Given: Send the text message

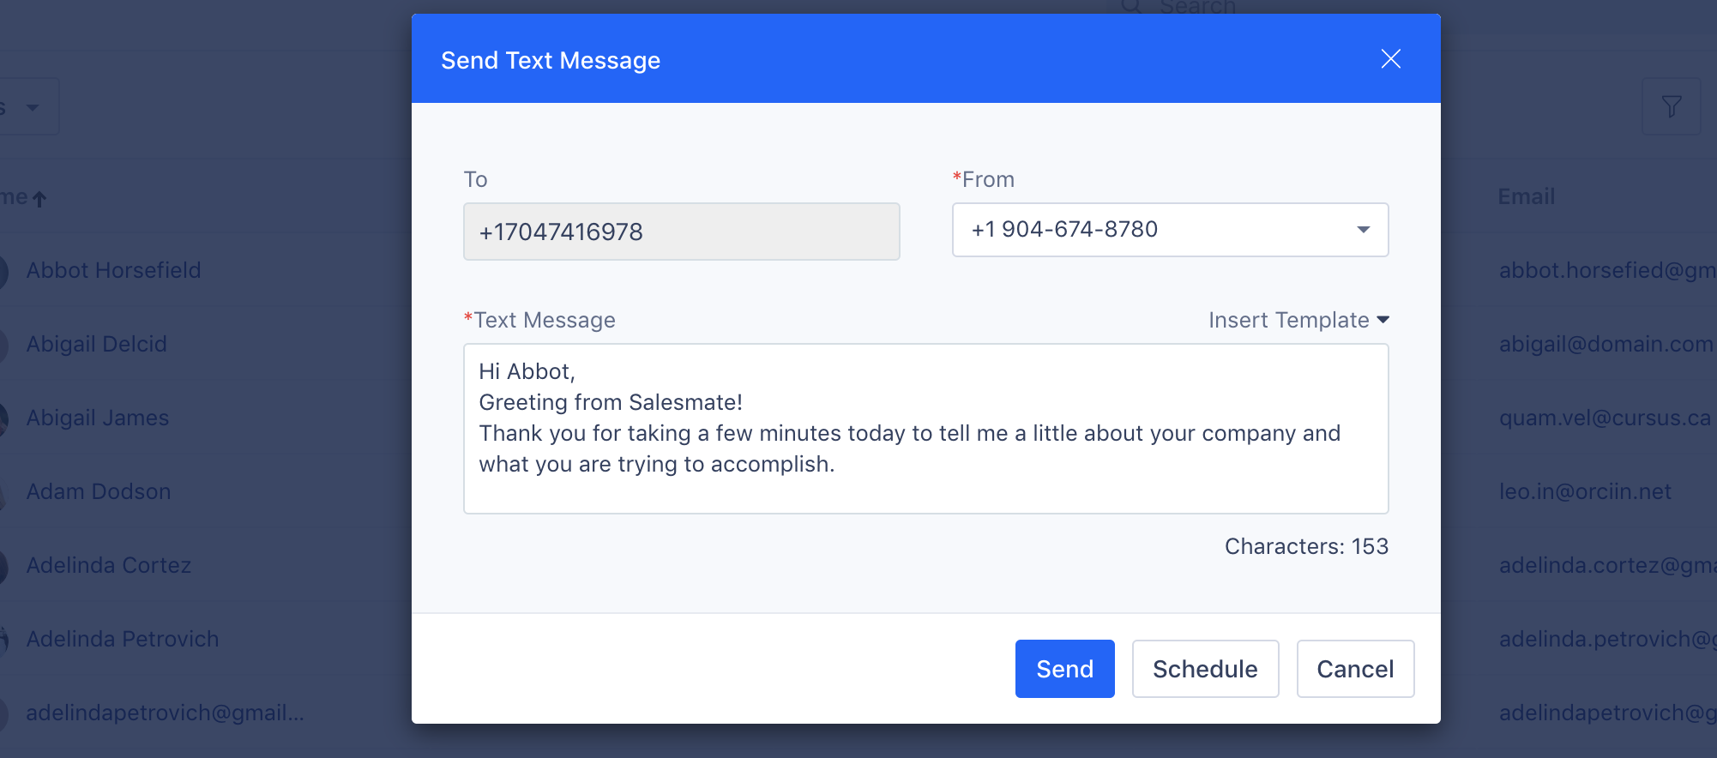Looking at the screenshot, I should [x=1064, y=669].
